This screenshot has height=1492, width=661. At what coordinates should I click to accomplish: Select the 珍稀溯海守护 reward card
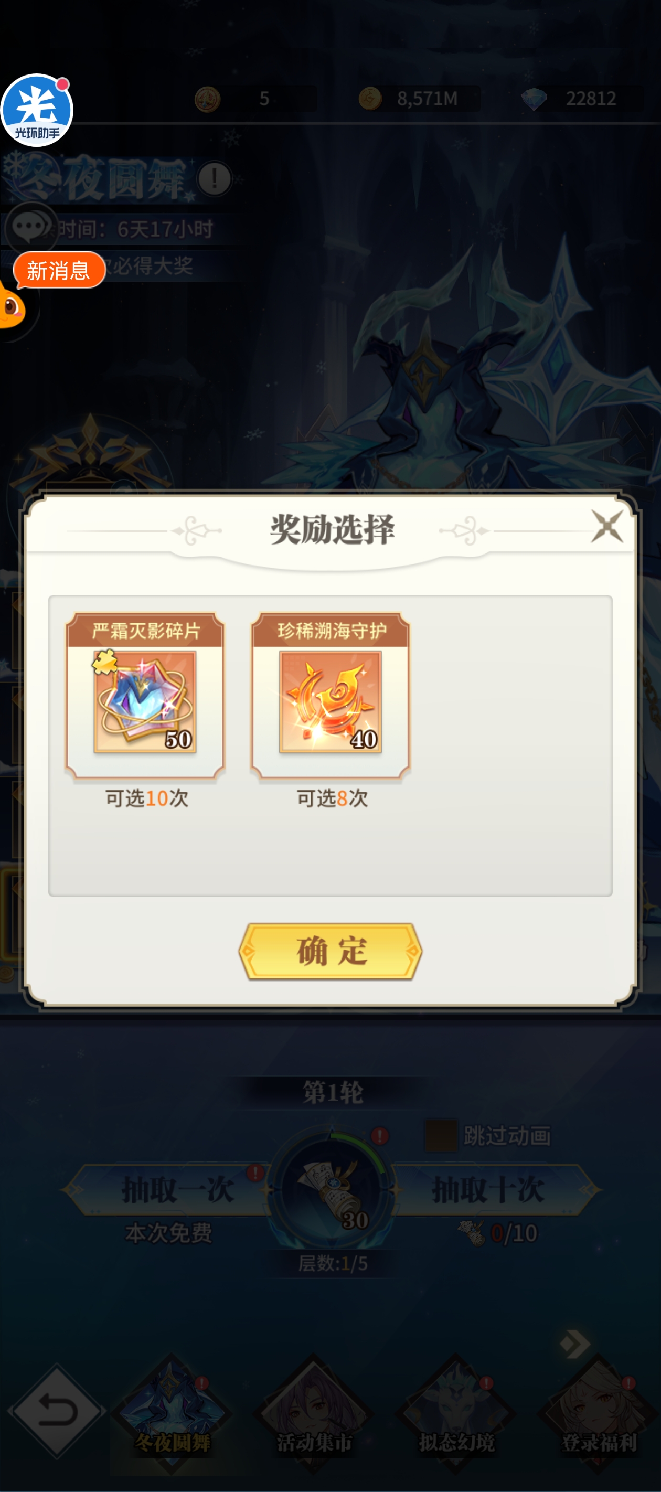[x=331, y=696]
